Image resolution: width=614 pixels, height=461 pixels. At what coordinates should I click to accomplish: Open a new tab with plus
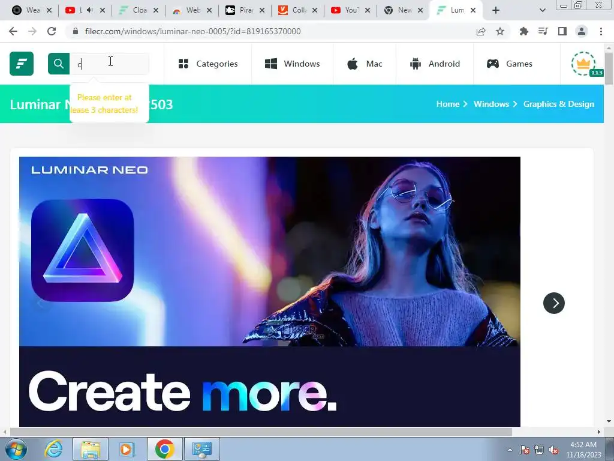pyautogui.click(x=496, y=10)
